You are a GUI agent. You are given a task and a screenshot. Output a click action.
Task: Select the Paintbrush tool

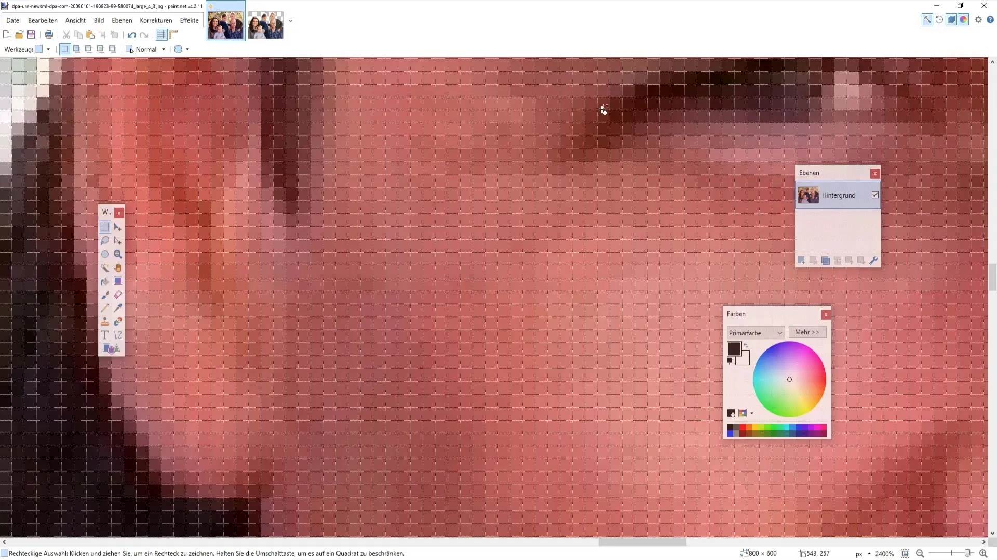105,295
